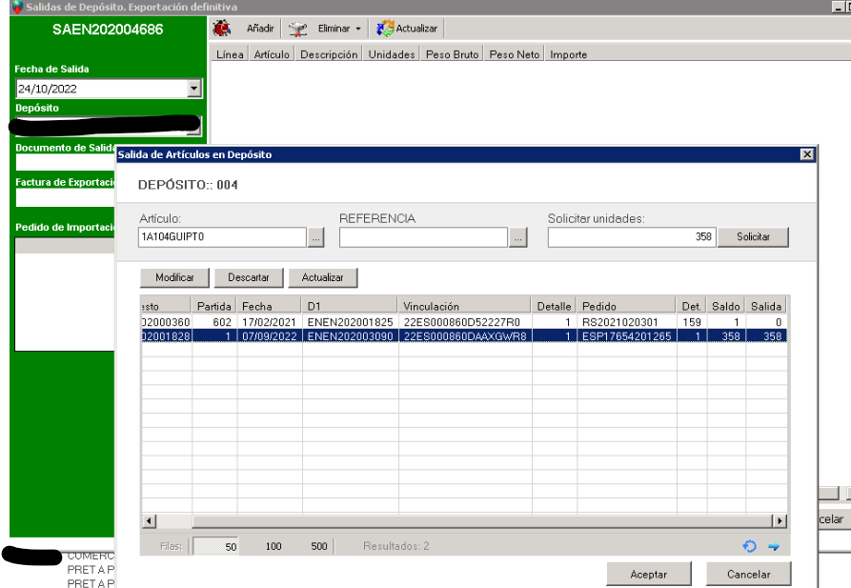Set rows per page to 50
This screenshot has height=588, width=851.
coord(231,547)
